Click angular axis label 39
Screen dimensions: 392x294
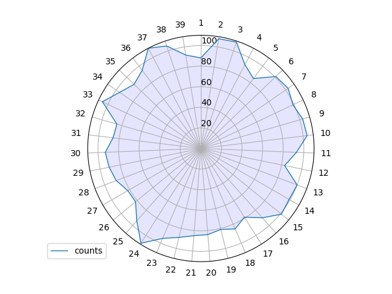click(x=180, y=24)
